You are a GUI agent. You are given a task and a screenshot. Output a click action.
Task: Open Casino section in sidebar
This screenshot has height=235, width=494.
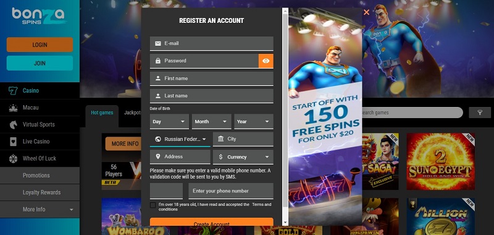tap(40, 91)
